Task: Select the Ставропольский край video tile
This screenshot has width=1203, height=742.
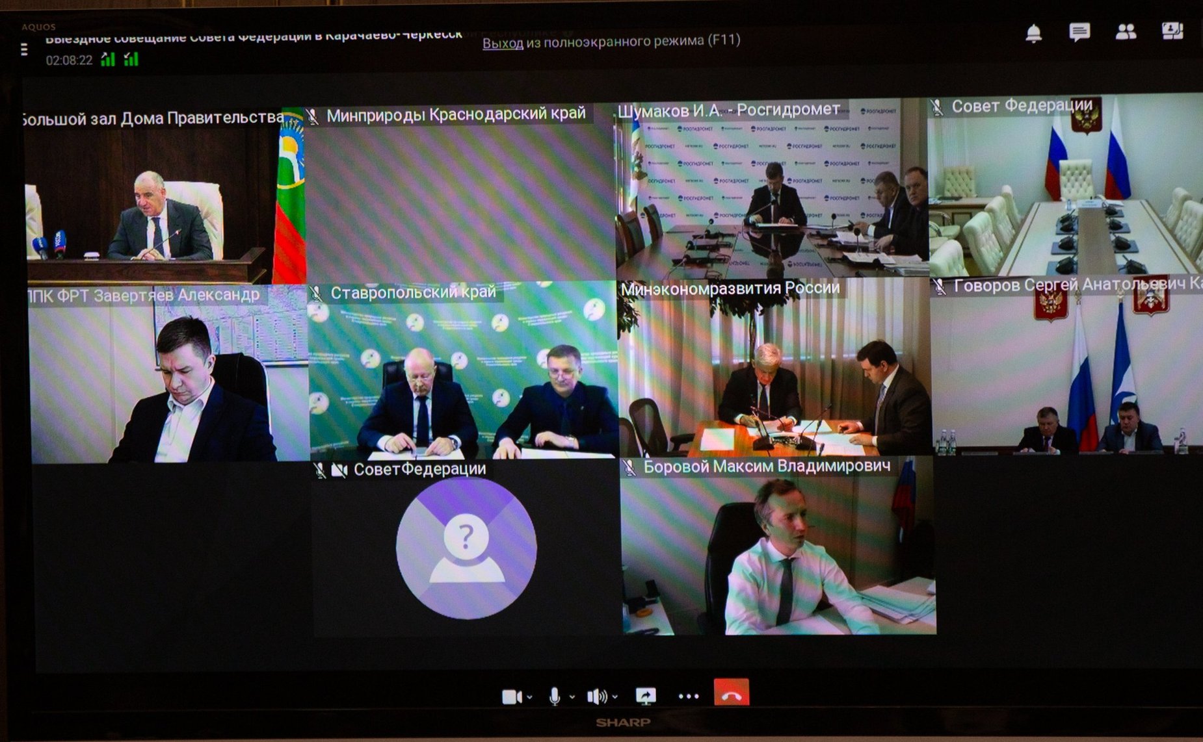Action: 462,377
